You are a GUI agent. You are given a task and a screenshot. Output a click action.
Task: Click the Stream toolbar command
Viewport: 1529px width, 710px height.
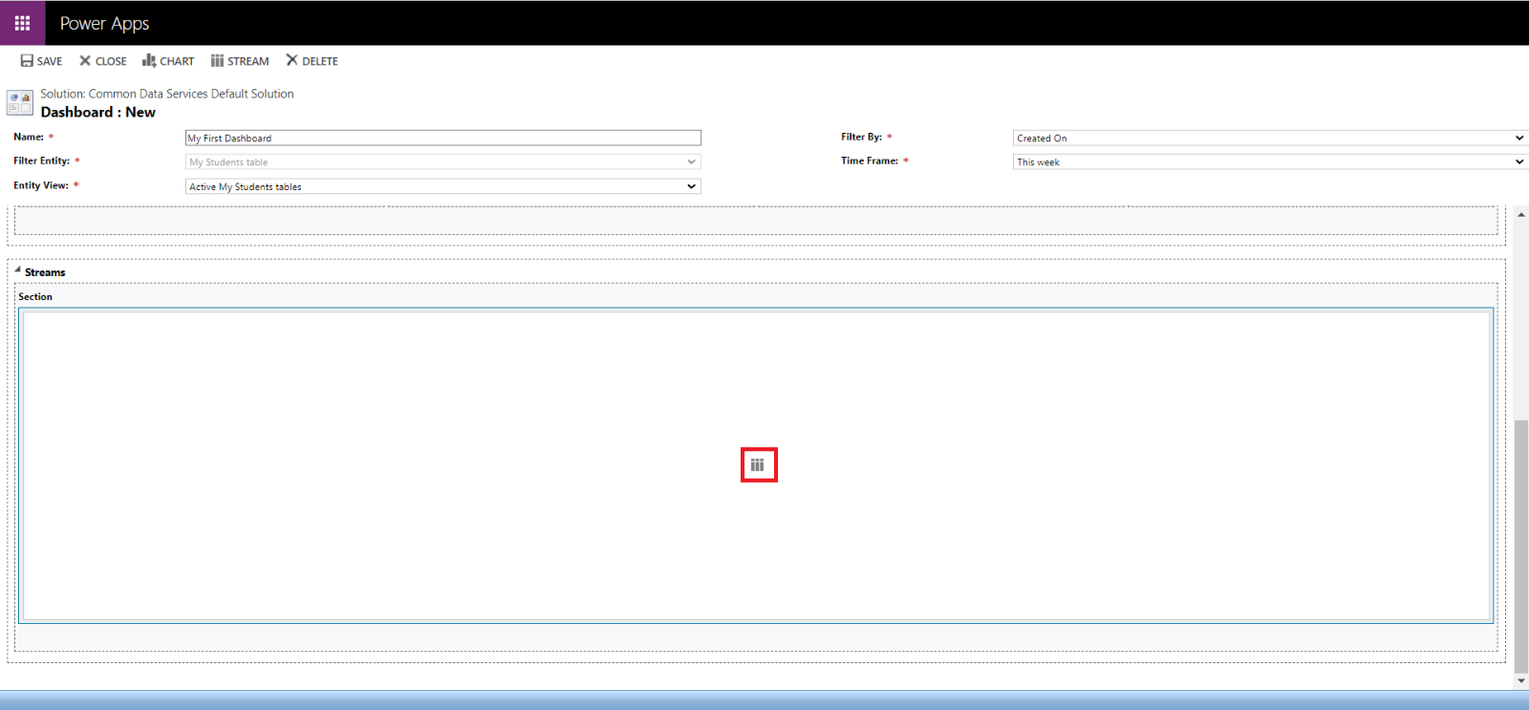coord(240,61)
